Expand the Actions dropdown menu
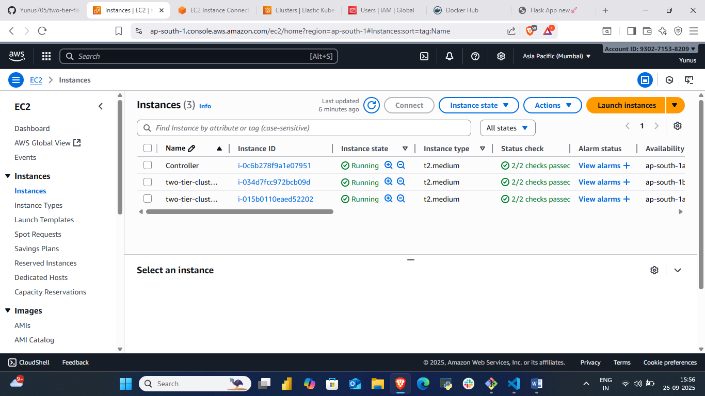 [553, 105]
